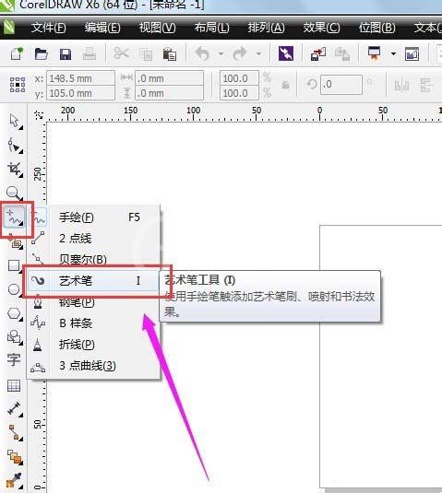Click the object width field
This screenshot has height=493, width=442.
pos(170,78)
